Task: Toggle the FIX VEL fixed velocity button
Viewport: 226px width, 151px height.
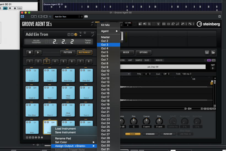Action: point(149,24)
